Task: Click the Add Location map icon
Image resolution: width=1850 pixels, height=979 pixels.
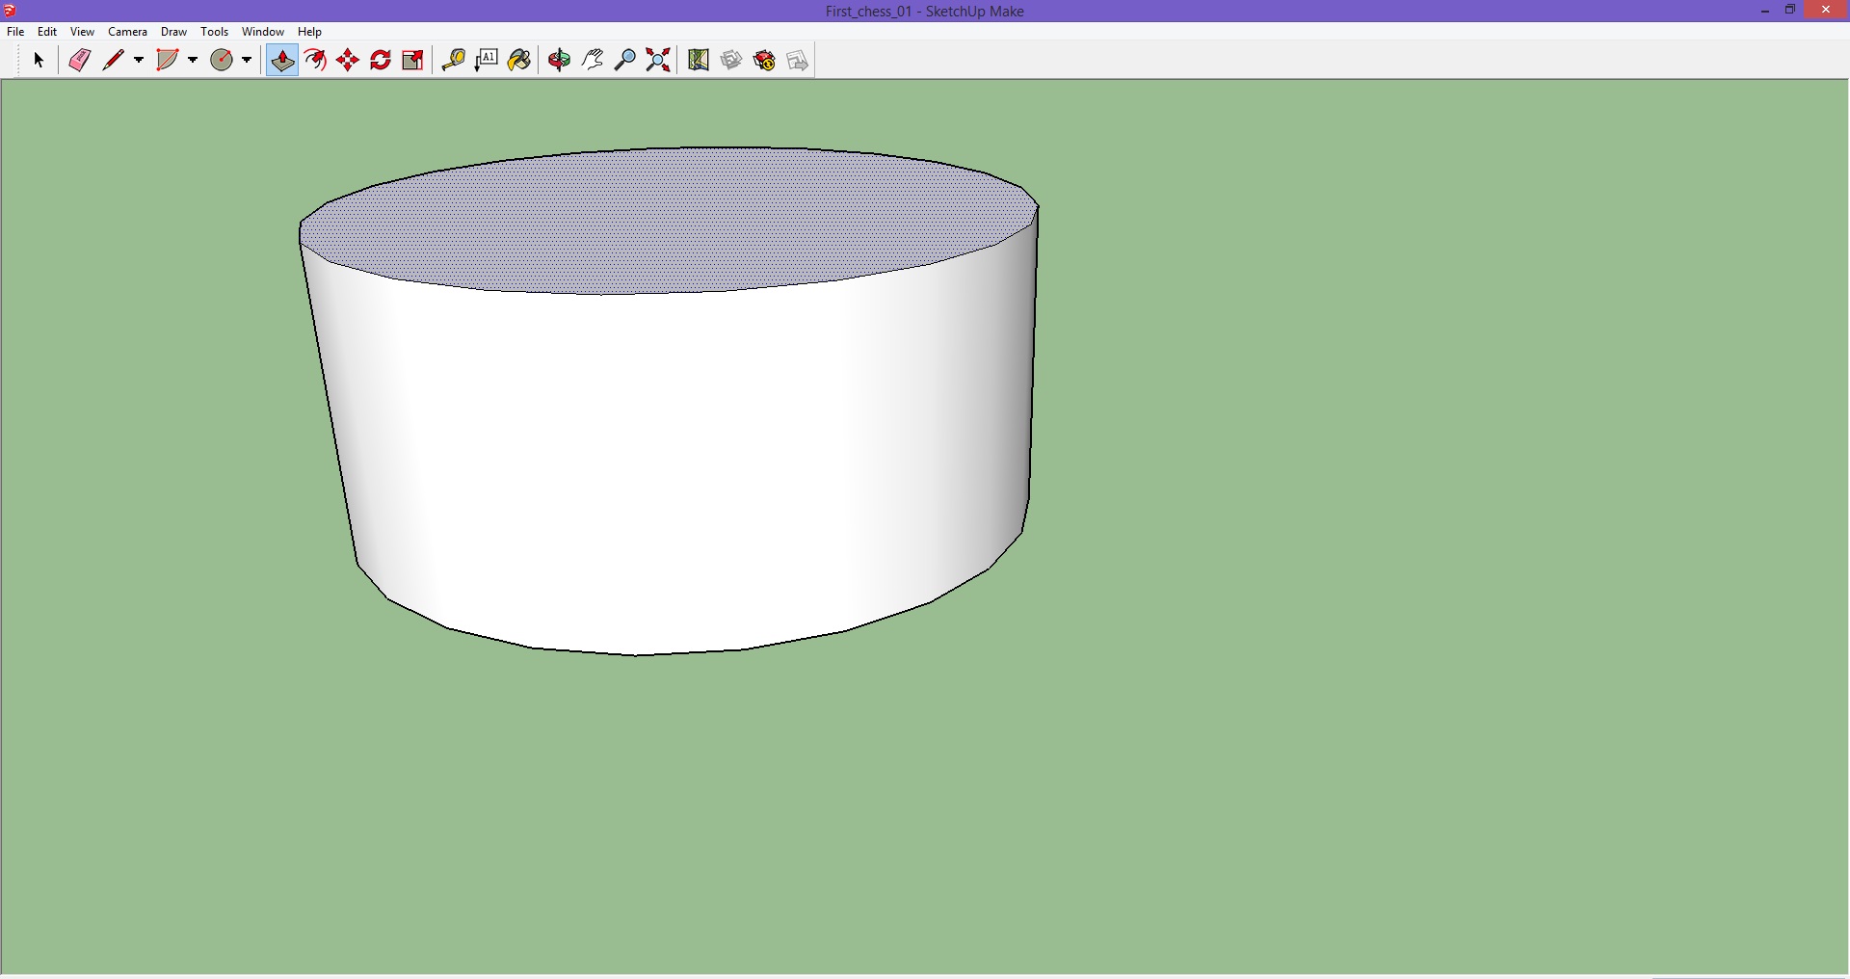Action: (699, 61)
